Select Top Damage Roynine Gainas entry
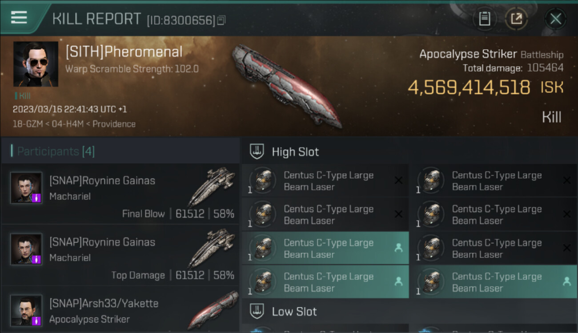578x333 pixels. [x=120, y=256]
